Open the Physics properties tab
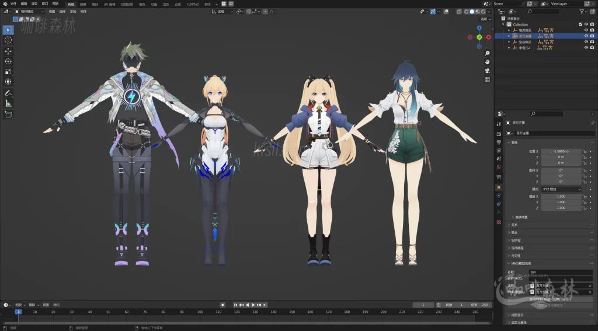598x331 pixels. click(499, 196)
